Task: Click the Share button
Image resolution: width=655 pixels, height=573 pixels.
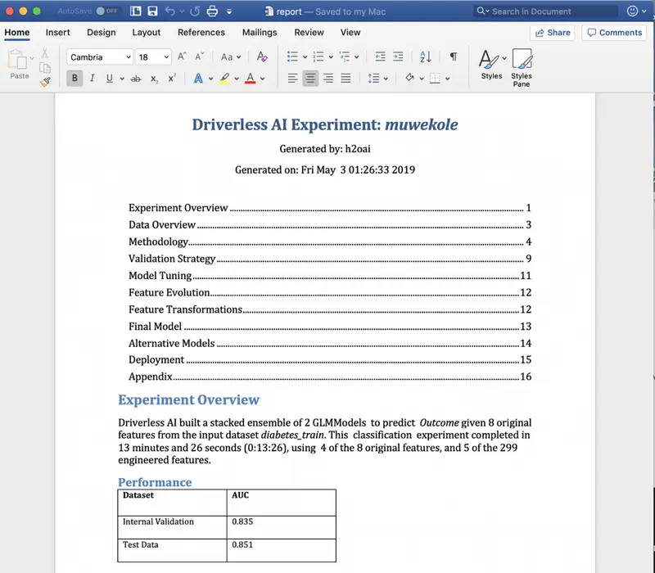Action: [553, 33]
